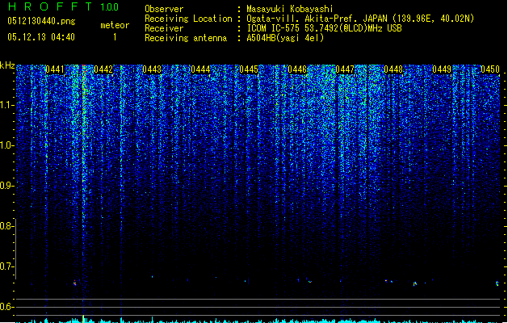508x323 pixels.
Task: Click the meteor count label
Action: tap(115, 25)
